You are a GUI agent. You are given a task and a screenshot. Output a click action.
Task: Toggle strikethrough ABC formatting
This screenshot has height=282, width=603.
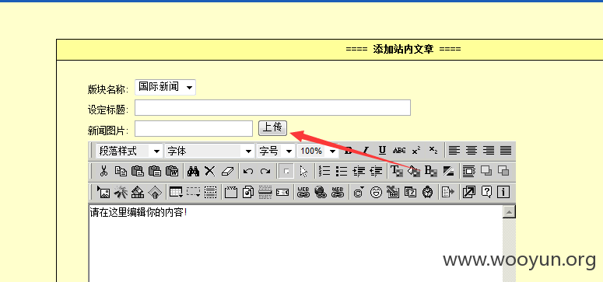[x=399, y=150]
